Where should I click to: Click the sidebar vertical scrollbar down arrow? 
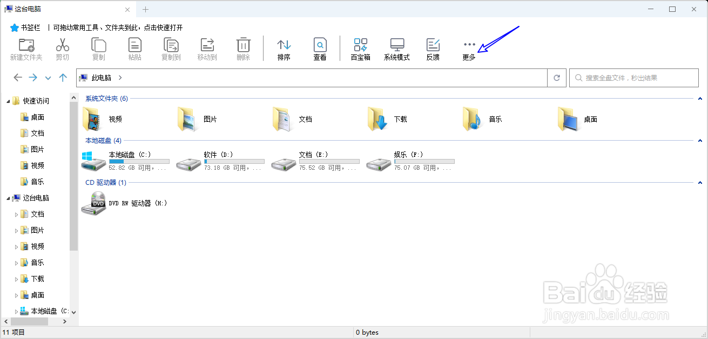[74, 312]
